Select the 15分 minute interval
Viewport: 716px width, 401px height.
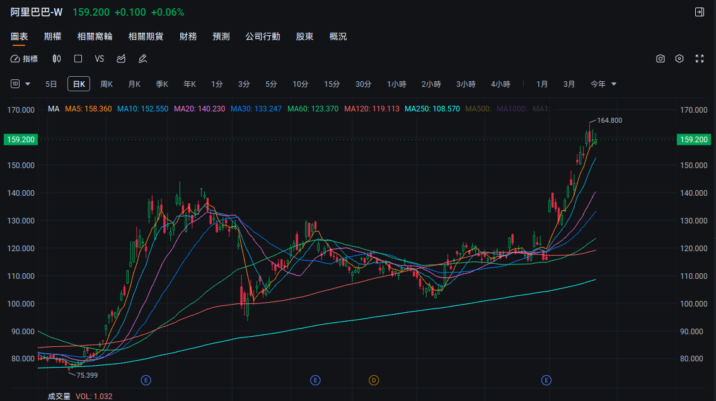pyautogui.click(x=332, y=84)
